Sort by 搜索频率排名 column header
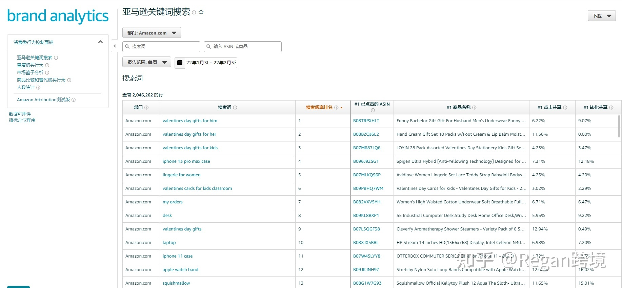Viewport: 622px width, 288px height. 319,108
